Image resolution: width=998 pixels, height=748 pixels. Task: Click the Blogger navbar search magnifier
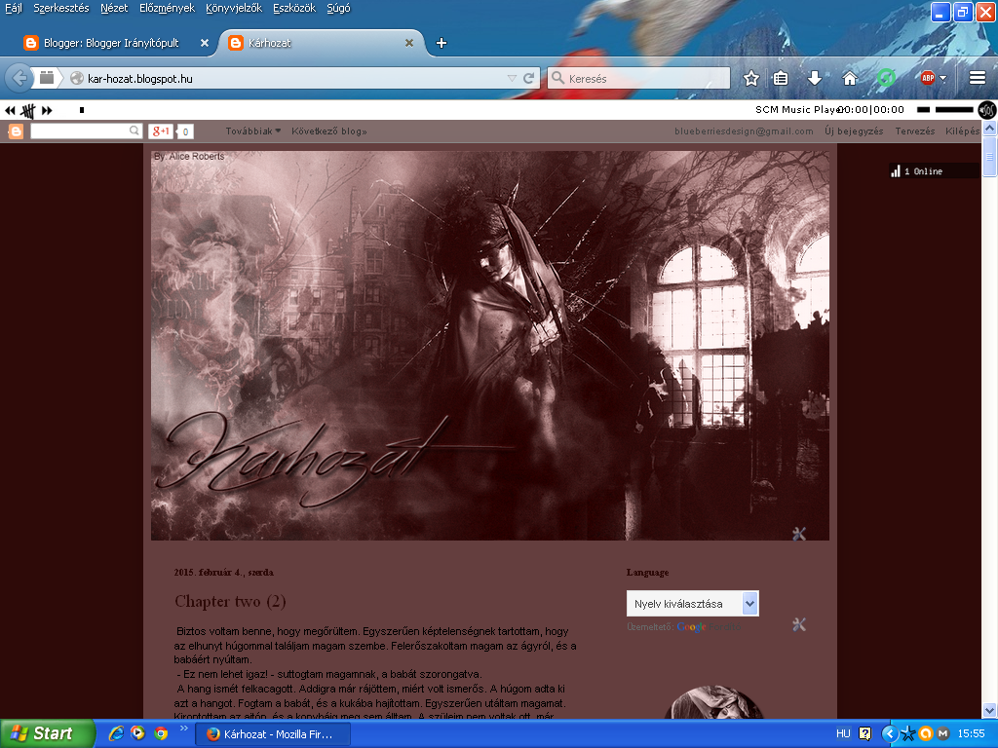[134, 131]
